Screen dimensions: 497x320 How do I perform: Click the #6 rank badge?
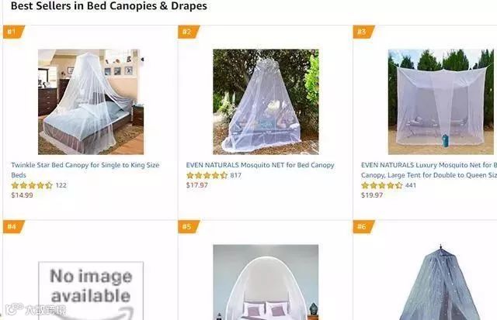pos(363,227)
